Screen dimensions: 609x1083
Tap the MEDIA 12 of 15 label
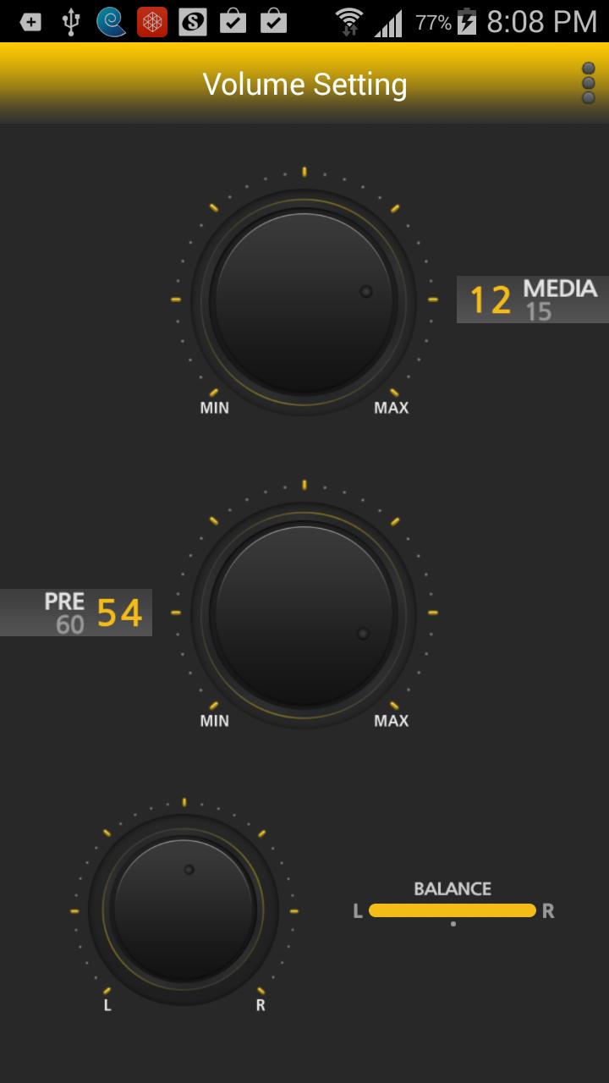(533, 300)
